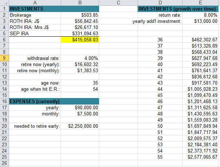Select the value 54 in column B
The width and height of the screenshot is (220, 167).
80,89
